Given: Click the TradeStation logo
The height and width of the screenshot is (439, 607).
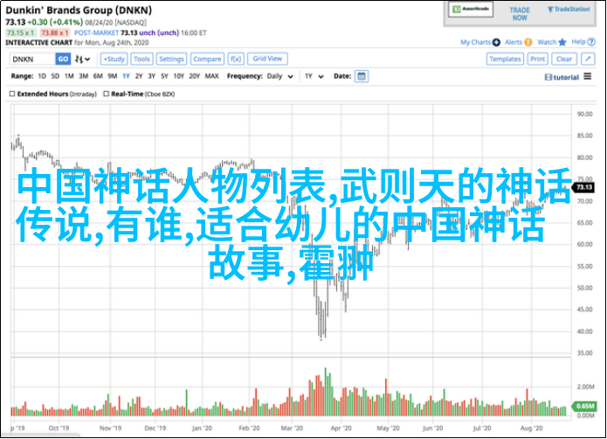Looking at the screenshot, I should [x=569, y=10].
